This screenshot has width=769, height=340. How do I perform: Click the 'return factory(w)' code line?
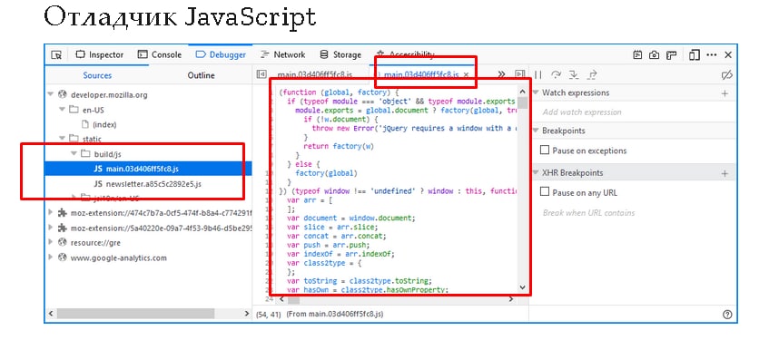(x=339, y=146)
